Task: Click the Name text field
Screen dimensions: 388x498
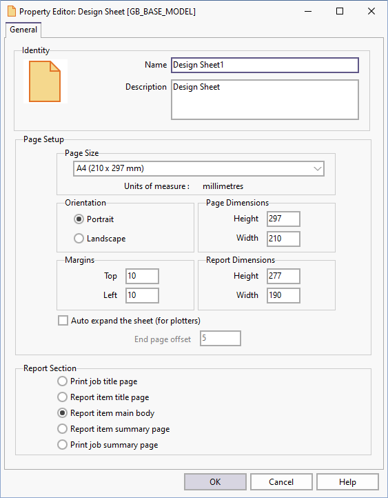Action: pyautogui.click(x=265, y=65)
